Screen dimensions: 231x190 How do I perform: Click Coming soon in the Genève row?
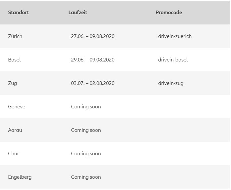pyautogui.click(x=86, y=107)
